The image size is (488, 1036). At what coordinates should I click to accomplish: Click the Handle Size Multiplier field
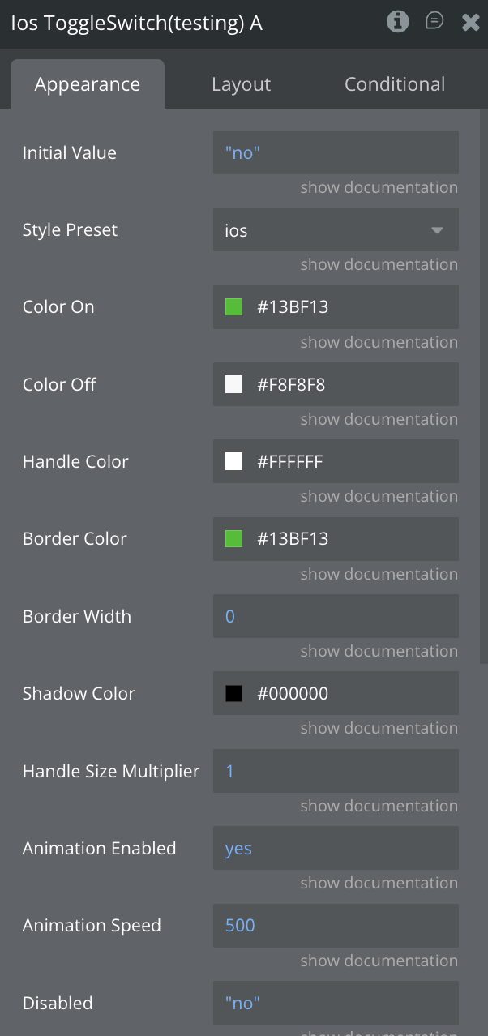336,771
